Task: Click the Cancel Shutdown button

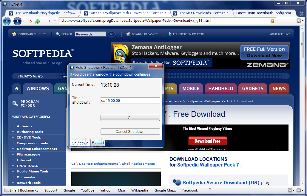Action: tap(130, 132)
